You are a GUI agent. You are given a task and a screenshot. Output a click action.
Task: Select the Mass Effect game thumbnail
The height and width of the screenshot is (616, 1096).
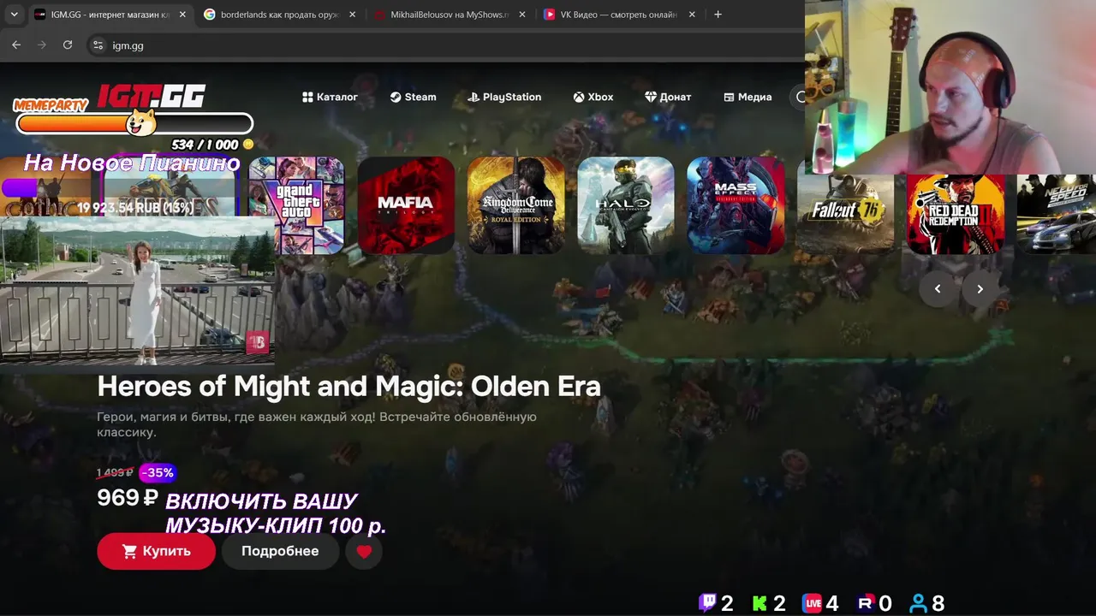(736, 205)
